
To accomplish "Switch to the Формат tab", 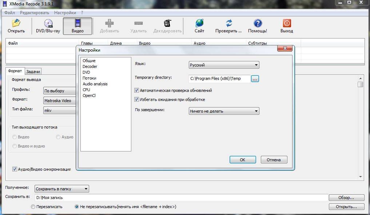I will click(15, 71).
